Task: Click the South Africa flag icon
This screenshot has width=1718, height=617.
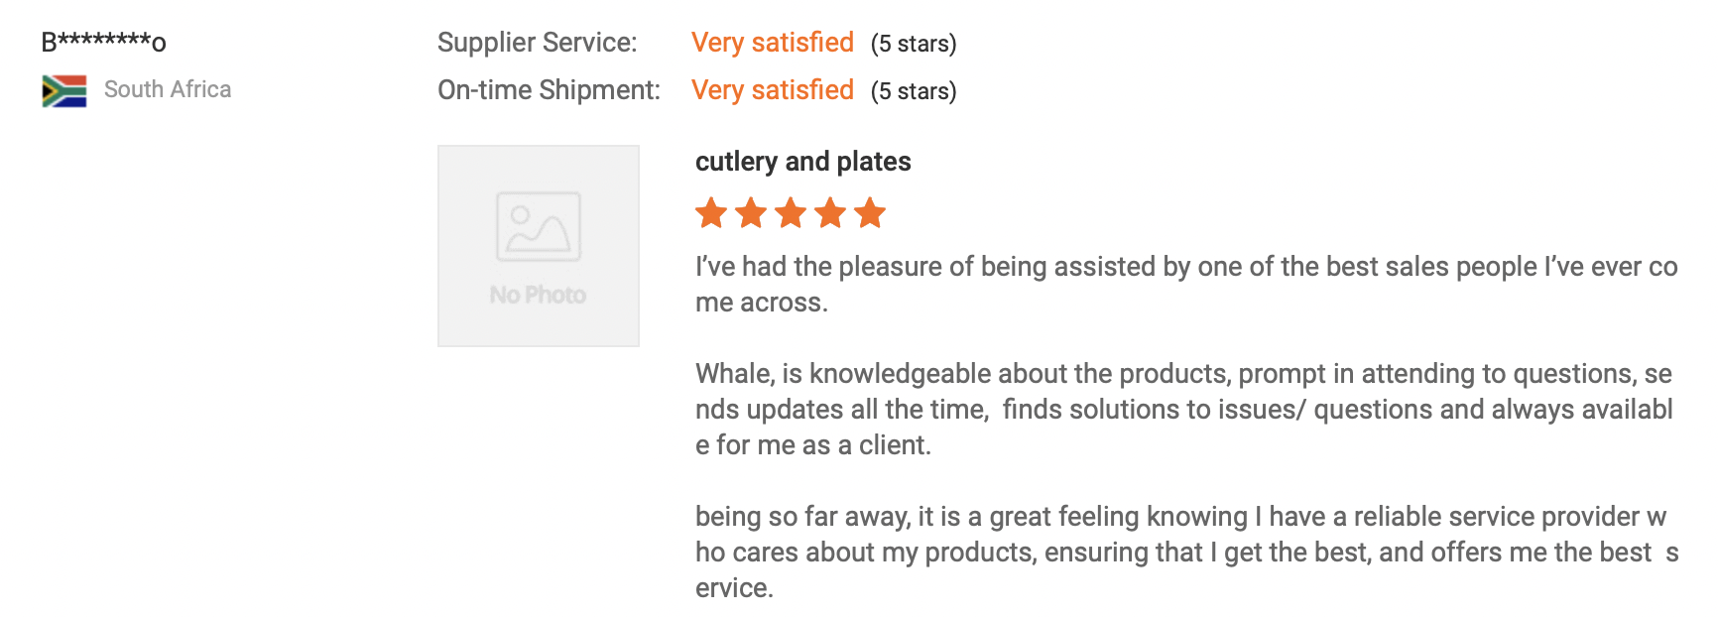Action: 64,90
